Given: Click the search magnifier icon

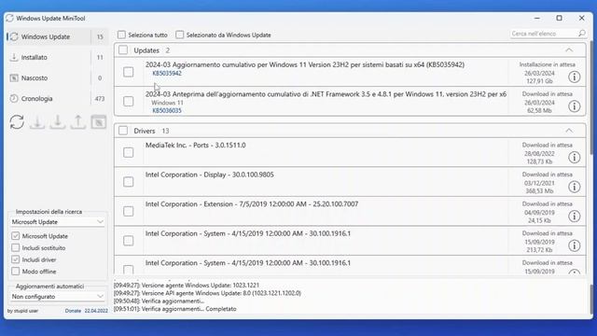Looking at the screenshot, I should click(x=581, y=34).
